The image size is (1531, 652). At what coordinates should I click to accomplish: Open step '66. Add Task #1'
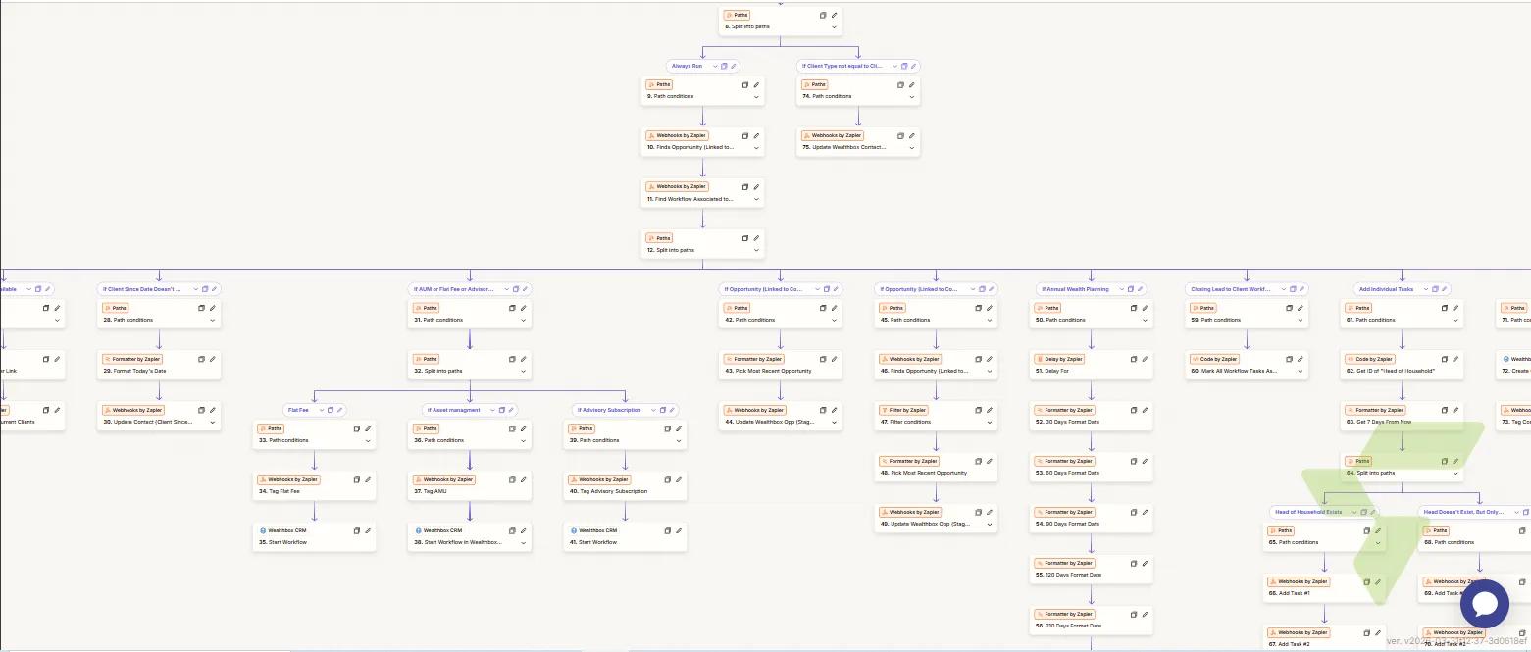pos(1324,587)
